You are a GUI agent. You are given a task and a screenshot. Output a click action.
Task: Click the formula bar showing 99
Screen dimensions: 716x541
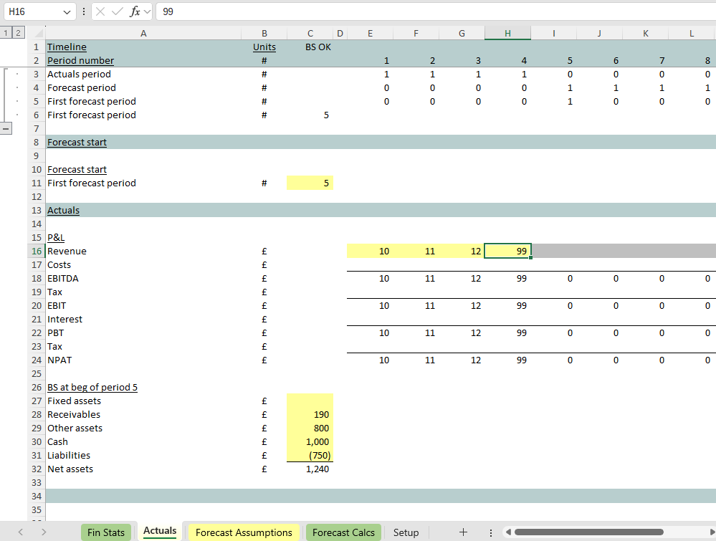(x=430, y=12)
